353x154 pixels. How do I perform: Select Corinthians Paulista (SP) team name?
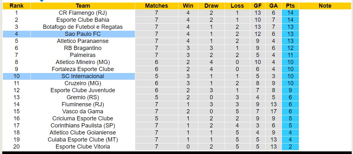point(83,126)
